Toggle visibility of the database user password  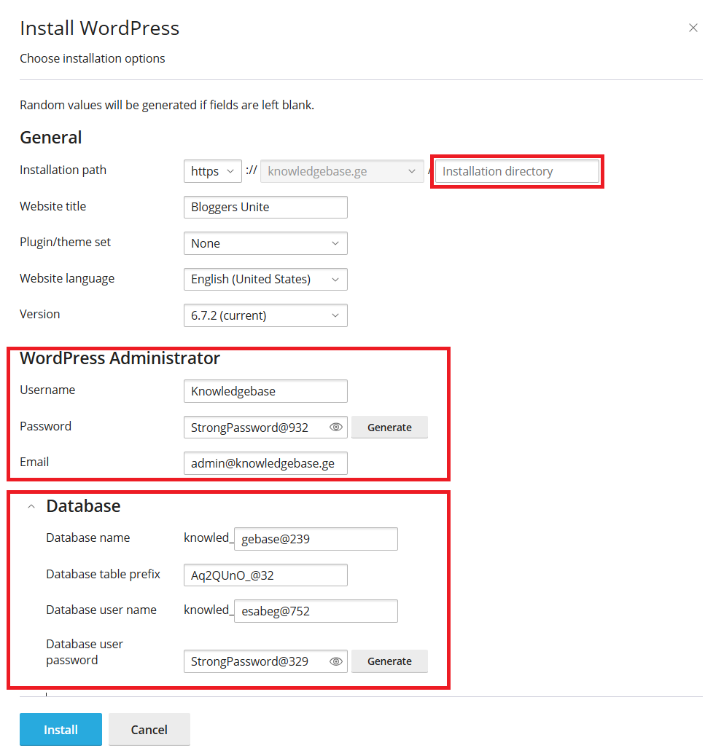(x=336, y=661)
